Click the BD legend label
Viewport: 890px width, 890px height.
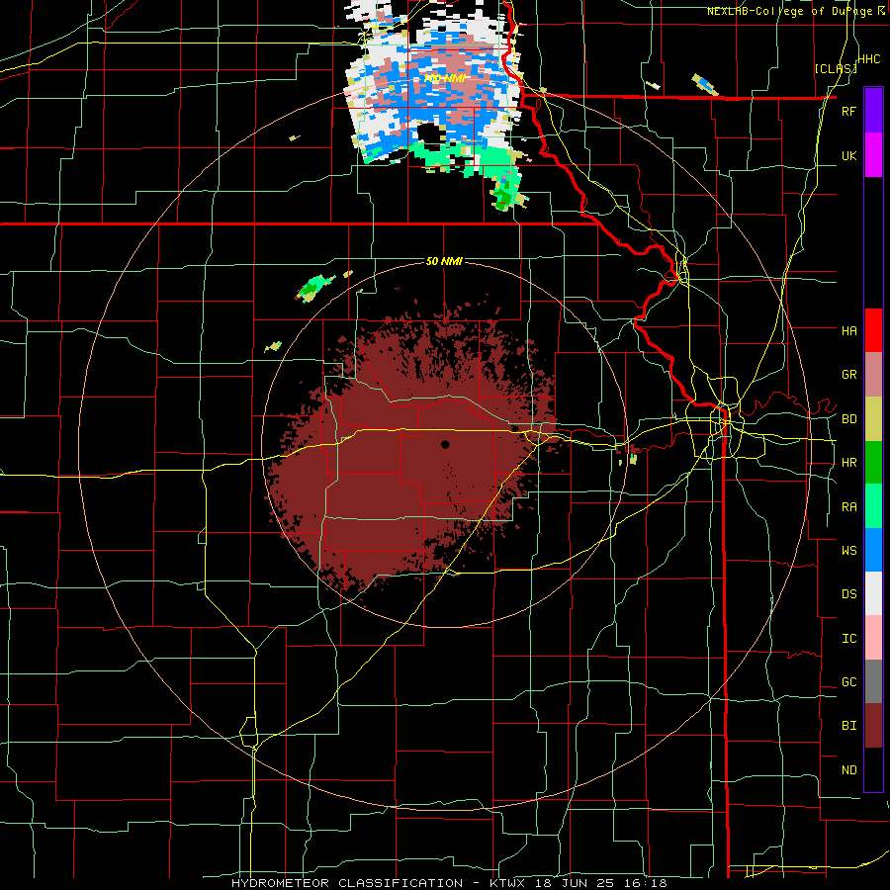coord(848,419)
